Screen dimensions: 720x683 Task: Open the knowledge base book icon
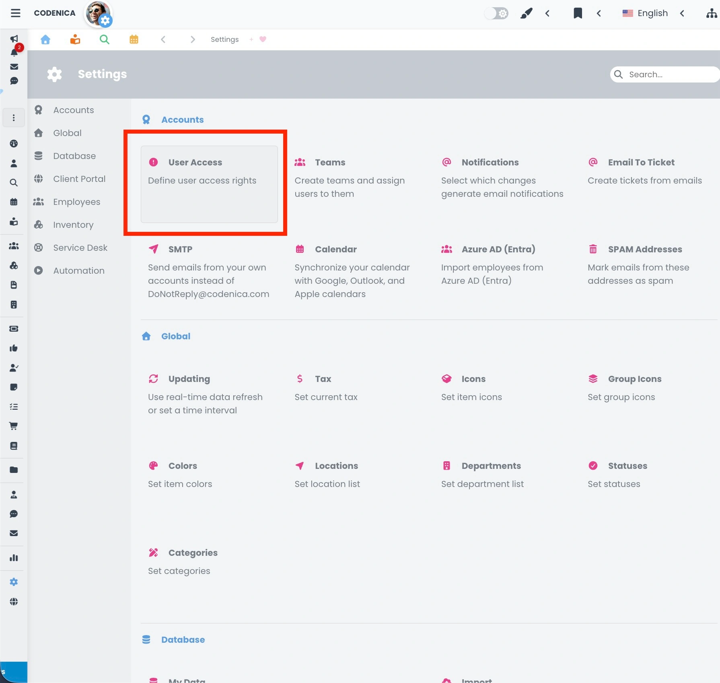pos(14,446)
